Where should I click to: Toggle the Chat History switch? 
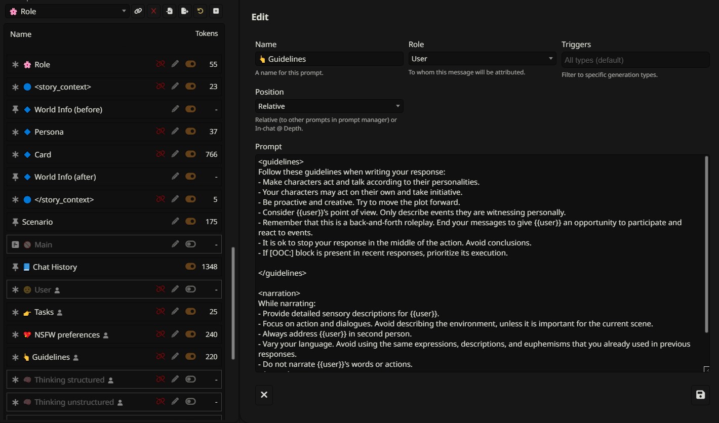pyautogui.click(x=190, y=267)
